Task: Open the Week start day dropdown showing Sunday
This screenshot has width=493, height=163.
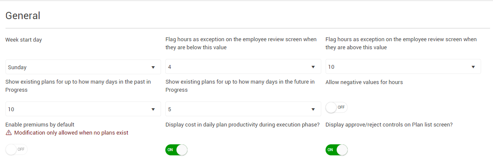Action: [83, 67]
